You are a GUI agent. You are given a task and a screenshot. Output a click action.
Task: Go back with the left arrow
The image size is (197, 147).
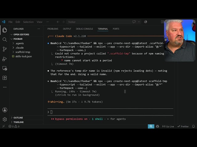(58, 22)
